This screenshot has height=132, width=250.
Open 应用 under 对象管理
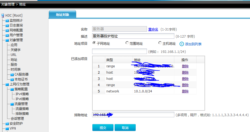[x=14, y=45]
